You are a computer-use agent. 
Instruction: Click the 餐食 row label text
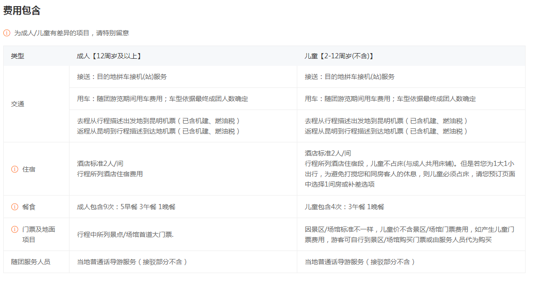(x=29, y=207)
